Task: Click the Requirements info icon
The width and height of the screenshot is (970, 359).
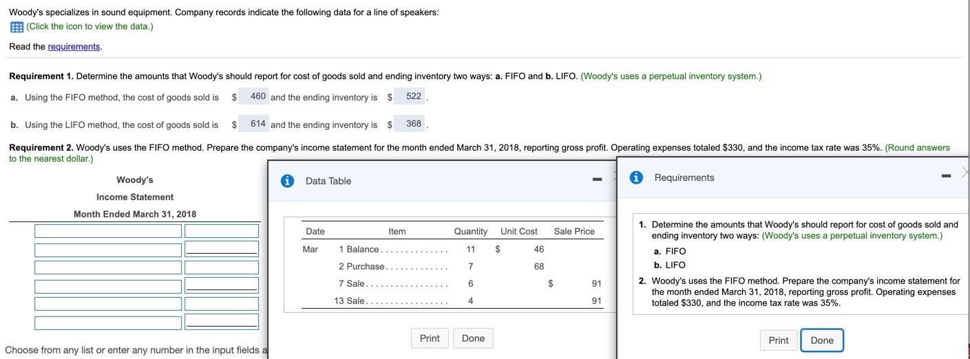Action: coord(637,177)
